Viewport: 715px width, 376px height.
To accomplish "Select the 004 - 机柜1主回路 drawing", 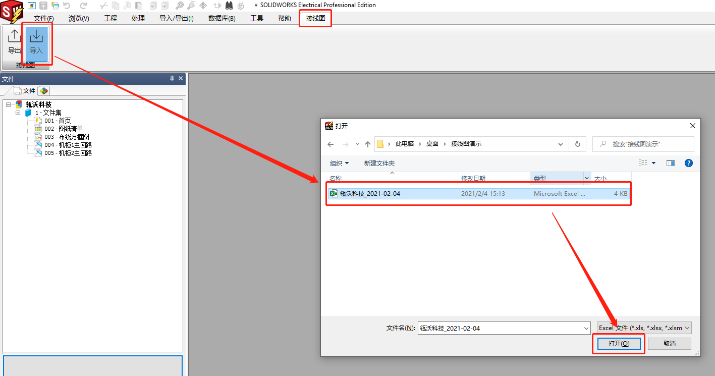I will [68, 145].
